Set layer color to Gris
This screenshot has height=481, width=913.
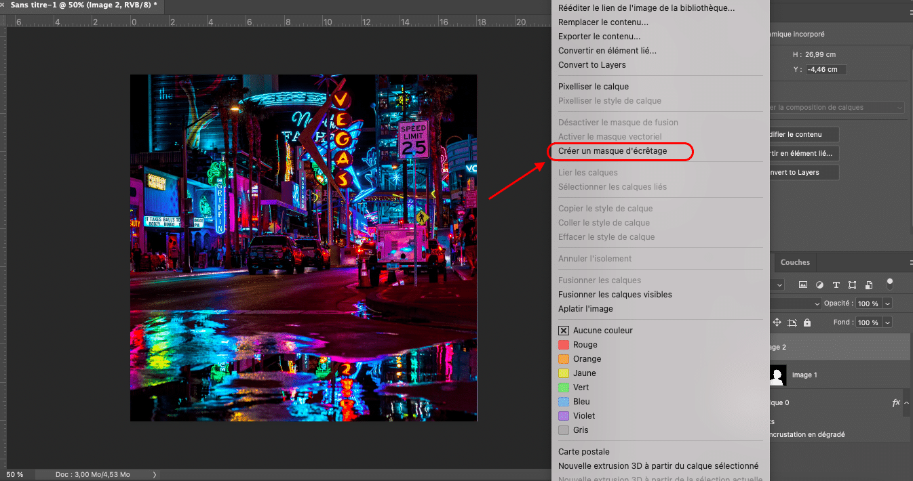click(573, 430)
